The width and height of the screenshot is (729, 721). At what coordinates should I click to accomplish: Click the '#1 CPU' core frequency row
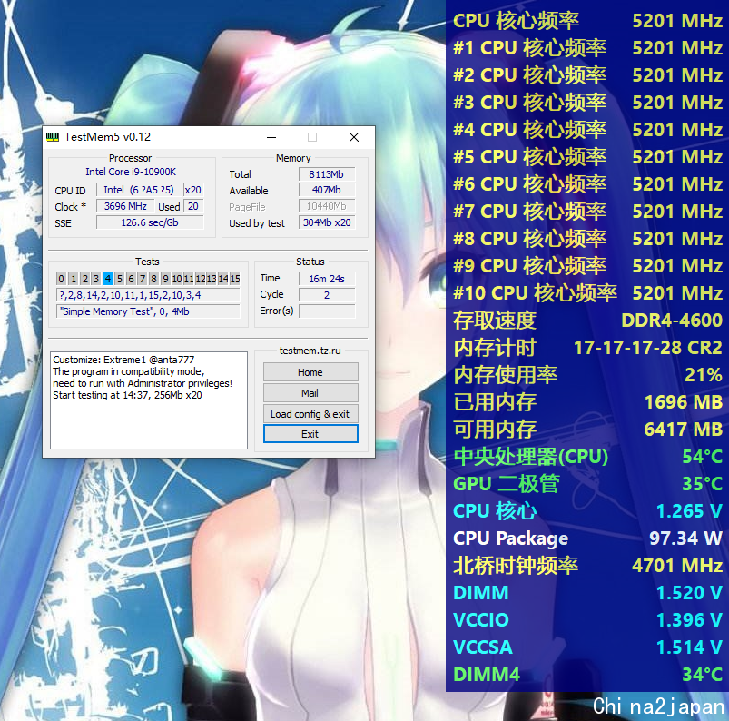point(587,48)
